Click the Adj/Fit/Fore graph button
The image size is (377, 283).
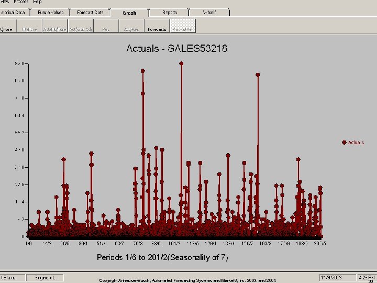coord(55,26)
